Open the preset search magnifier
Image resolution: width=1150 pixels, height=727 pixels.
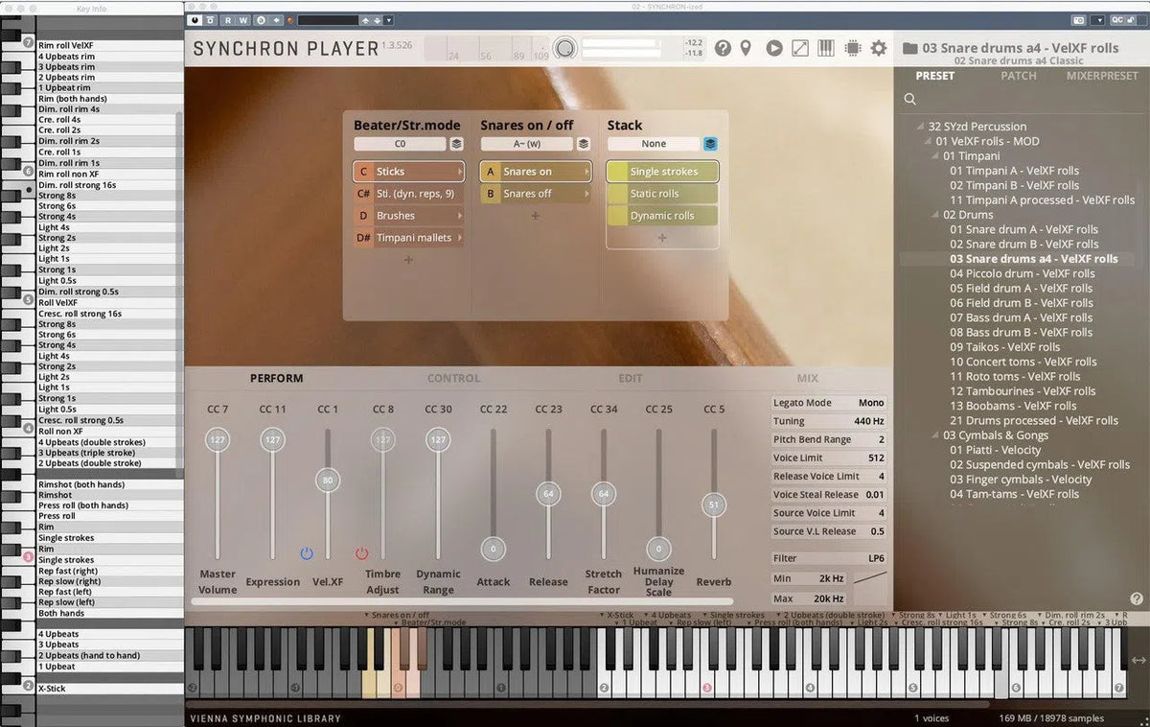click(x=908, y=99)
